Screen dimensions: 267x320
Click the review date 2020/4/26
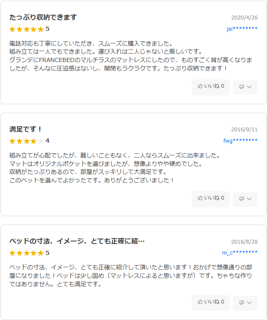point(244,18)
